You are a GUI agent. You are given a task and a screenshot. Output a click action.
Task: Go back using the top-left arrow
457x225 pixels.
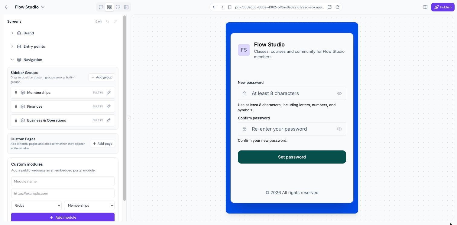click(7, 7)
